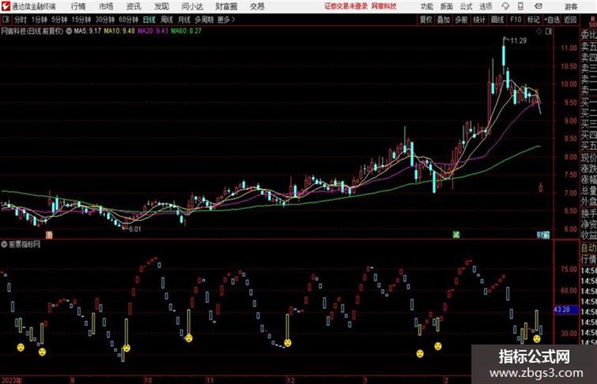Click the 叠加 overlay button
This screenshot has height=384, width=597.
pos(443,20)
